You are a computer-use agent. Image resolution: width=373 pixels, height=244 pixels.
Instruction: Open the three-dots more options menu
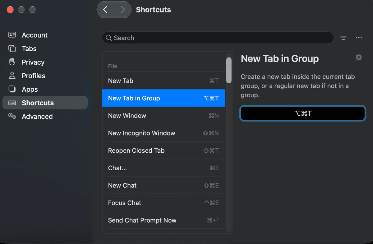359,38
